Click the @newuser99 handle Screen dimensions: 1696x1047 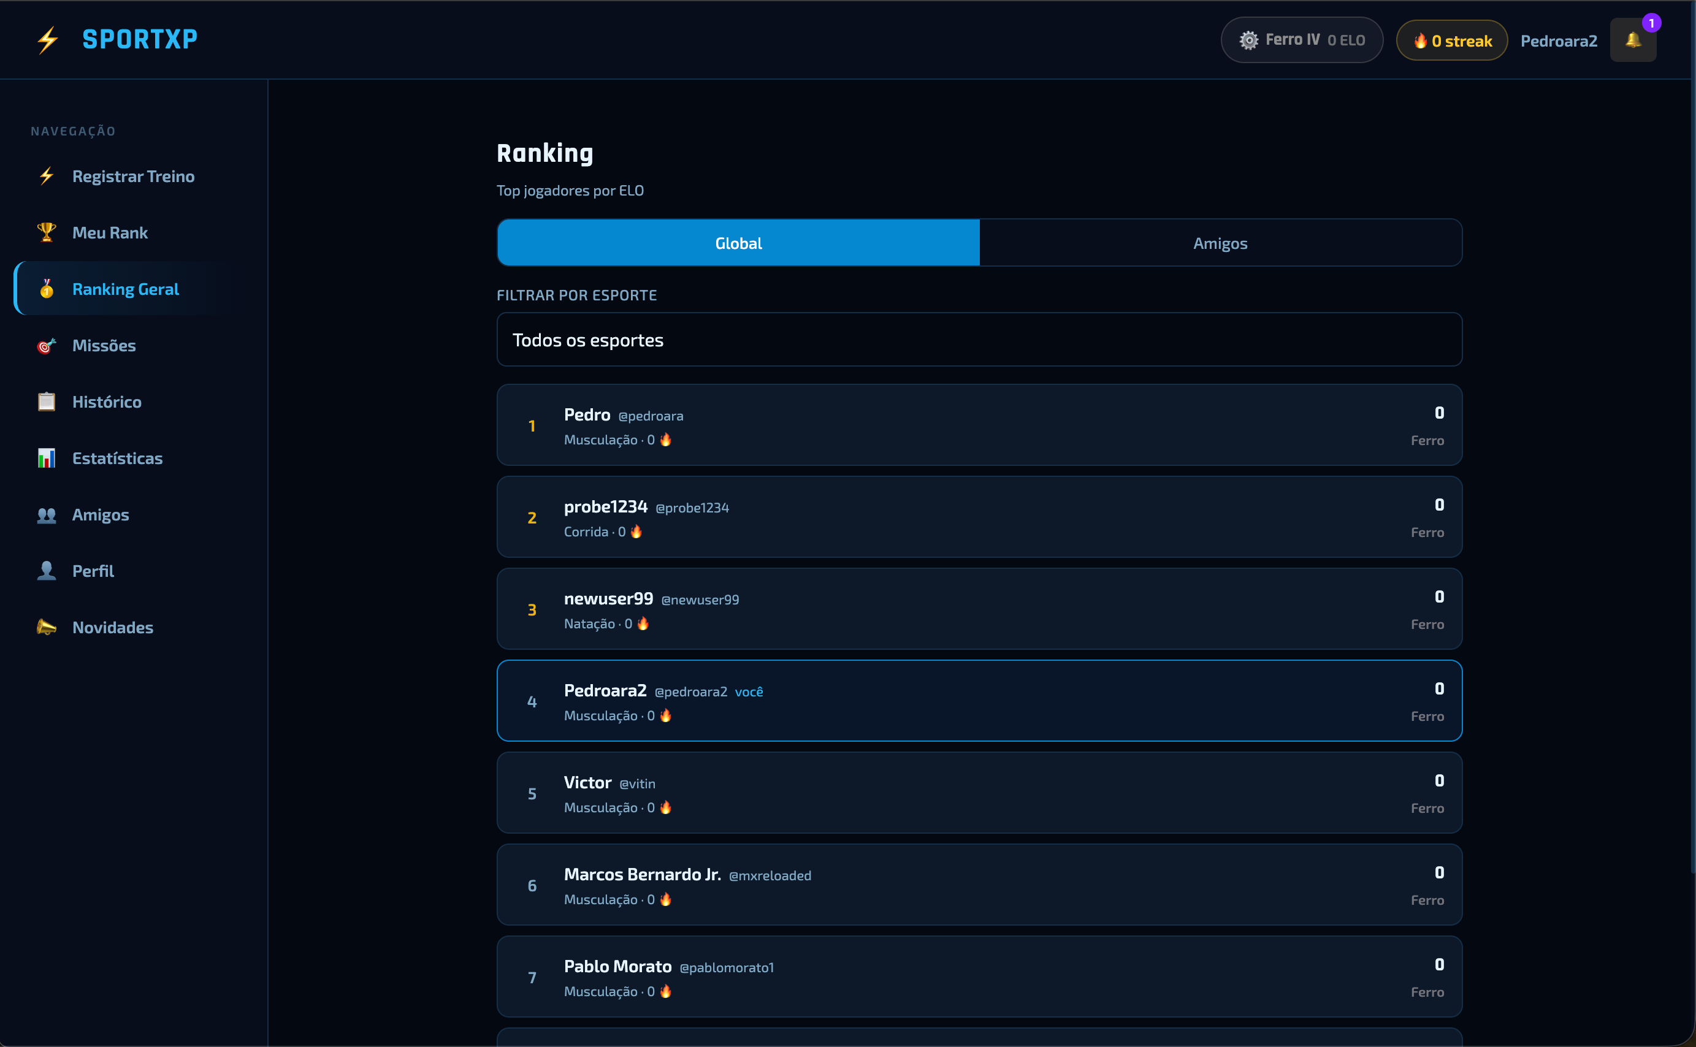pos(700,600)
